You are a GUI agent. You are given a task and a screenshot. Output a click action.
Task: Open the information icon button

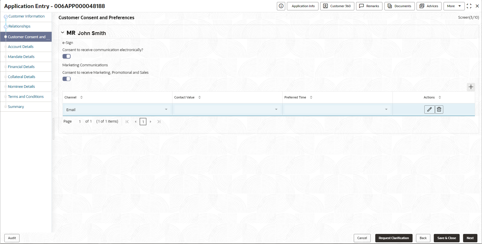[281, 6]
